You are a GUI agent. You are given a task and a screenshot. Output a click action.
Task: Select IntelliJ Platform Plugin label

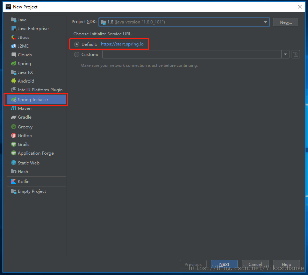tap(40, 90)
